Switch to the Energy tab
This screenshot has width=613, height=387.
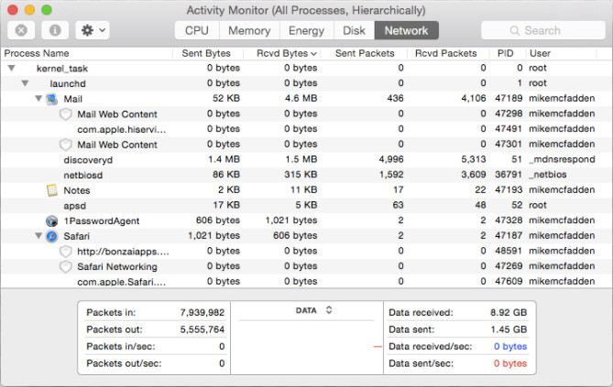(x=306, y=30)
